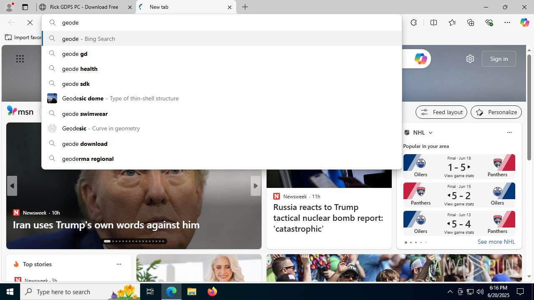Close the Rick GDPS PC tab

tap(130, 7)
